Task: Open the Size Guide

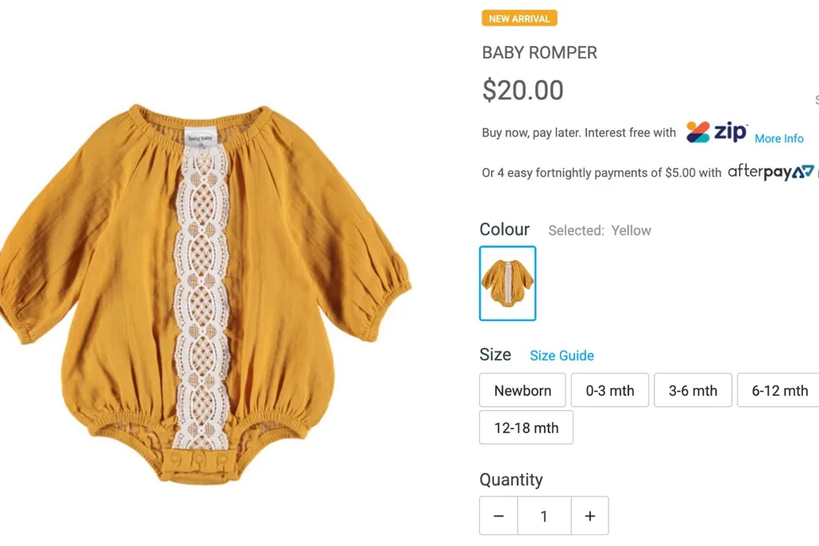Action: pyautogui.click(x=561, y=355)
